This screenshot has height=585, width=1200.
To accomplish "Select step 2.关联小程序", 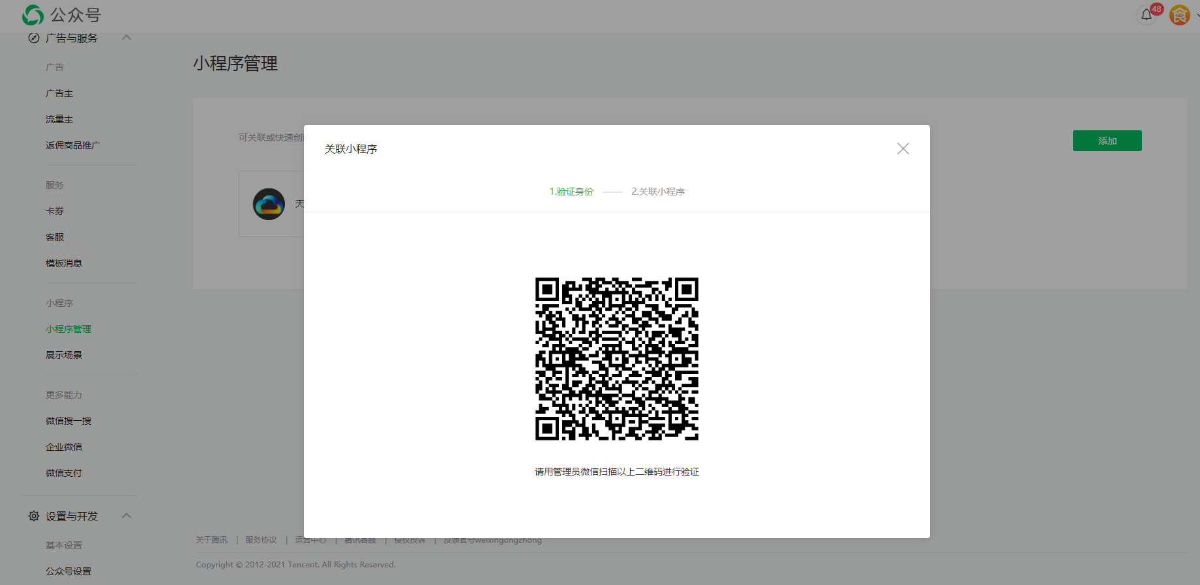I will pos(658,192).
